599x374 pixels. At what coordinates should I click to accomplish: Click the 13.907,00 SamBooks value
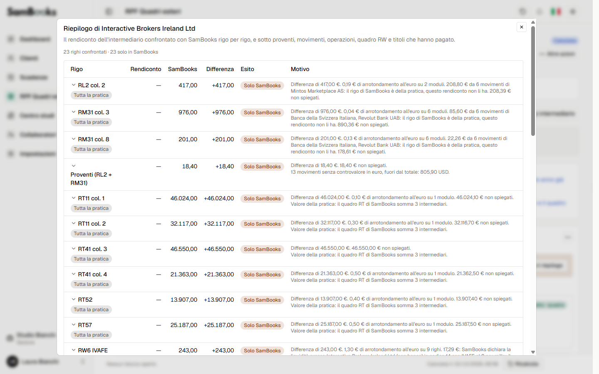click(x=184, y=300)
